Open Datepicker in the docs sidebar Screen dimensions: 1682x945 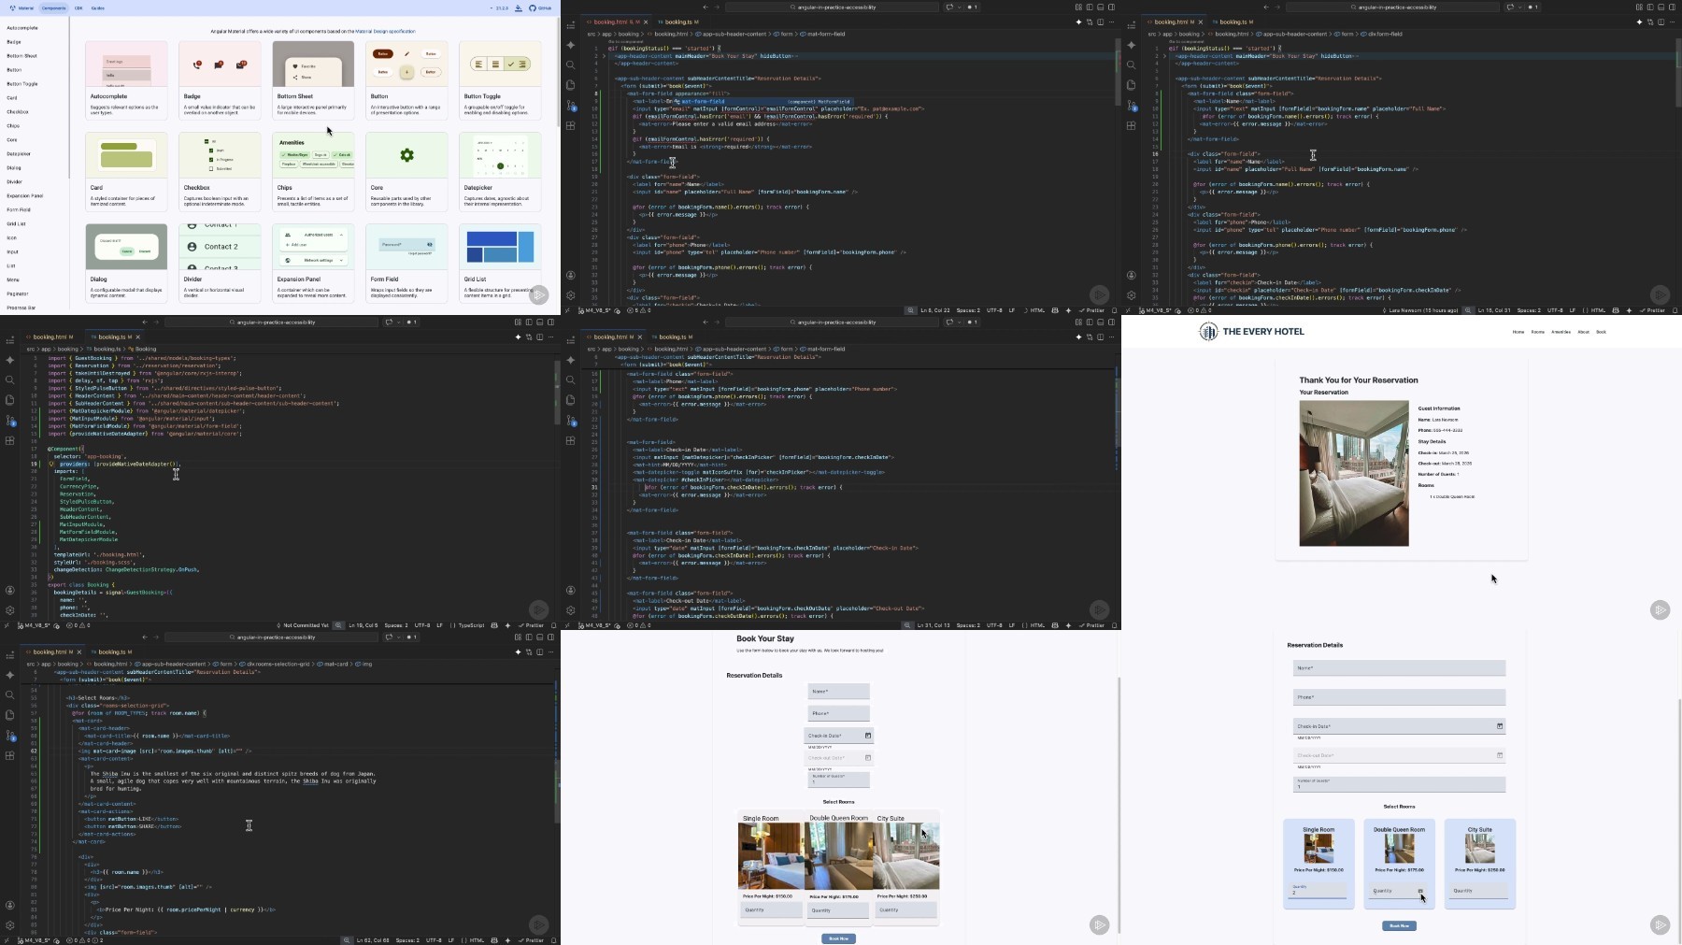(19, 154)
